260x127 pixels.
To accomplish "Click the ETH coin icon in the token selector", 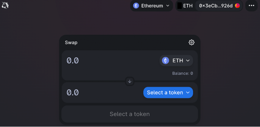I will 166,61.
